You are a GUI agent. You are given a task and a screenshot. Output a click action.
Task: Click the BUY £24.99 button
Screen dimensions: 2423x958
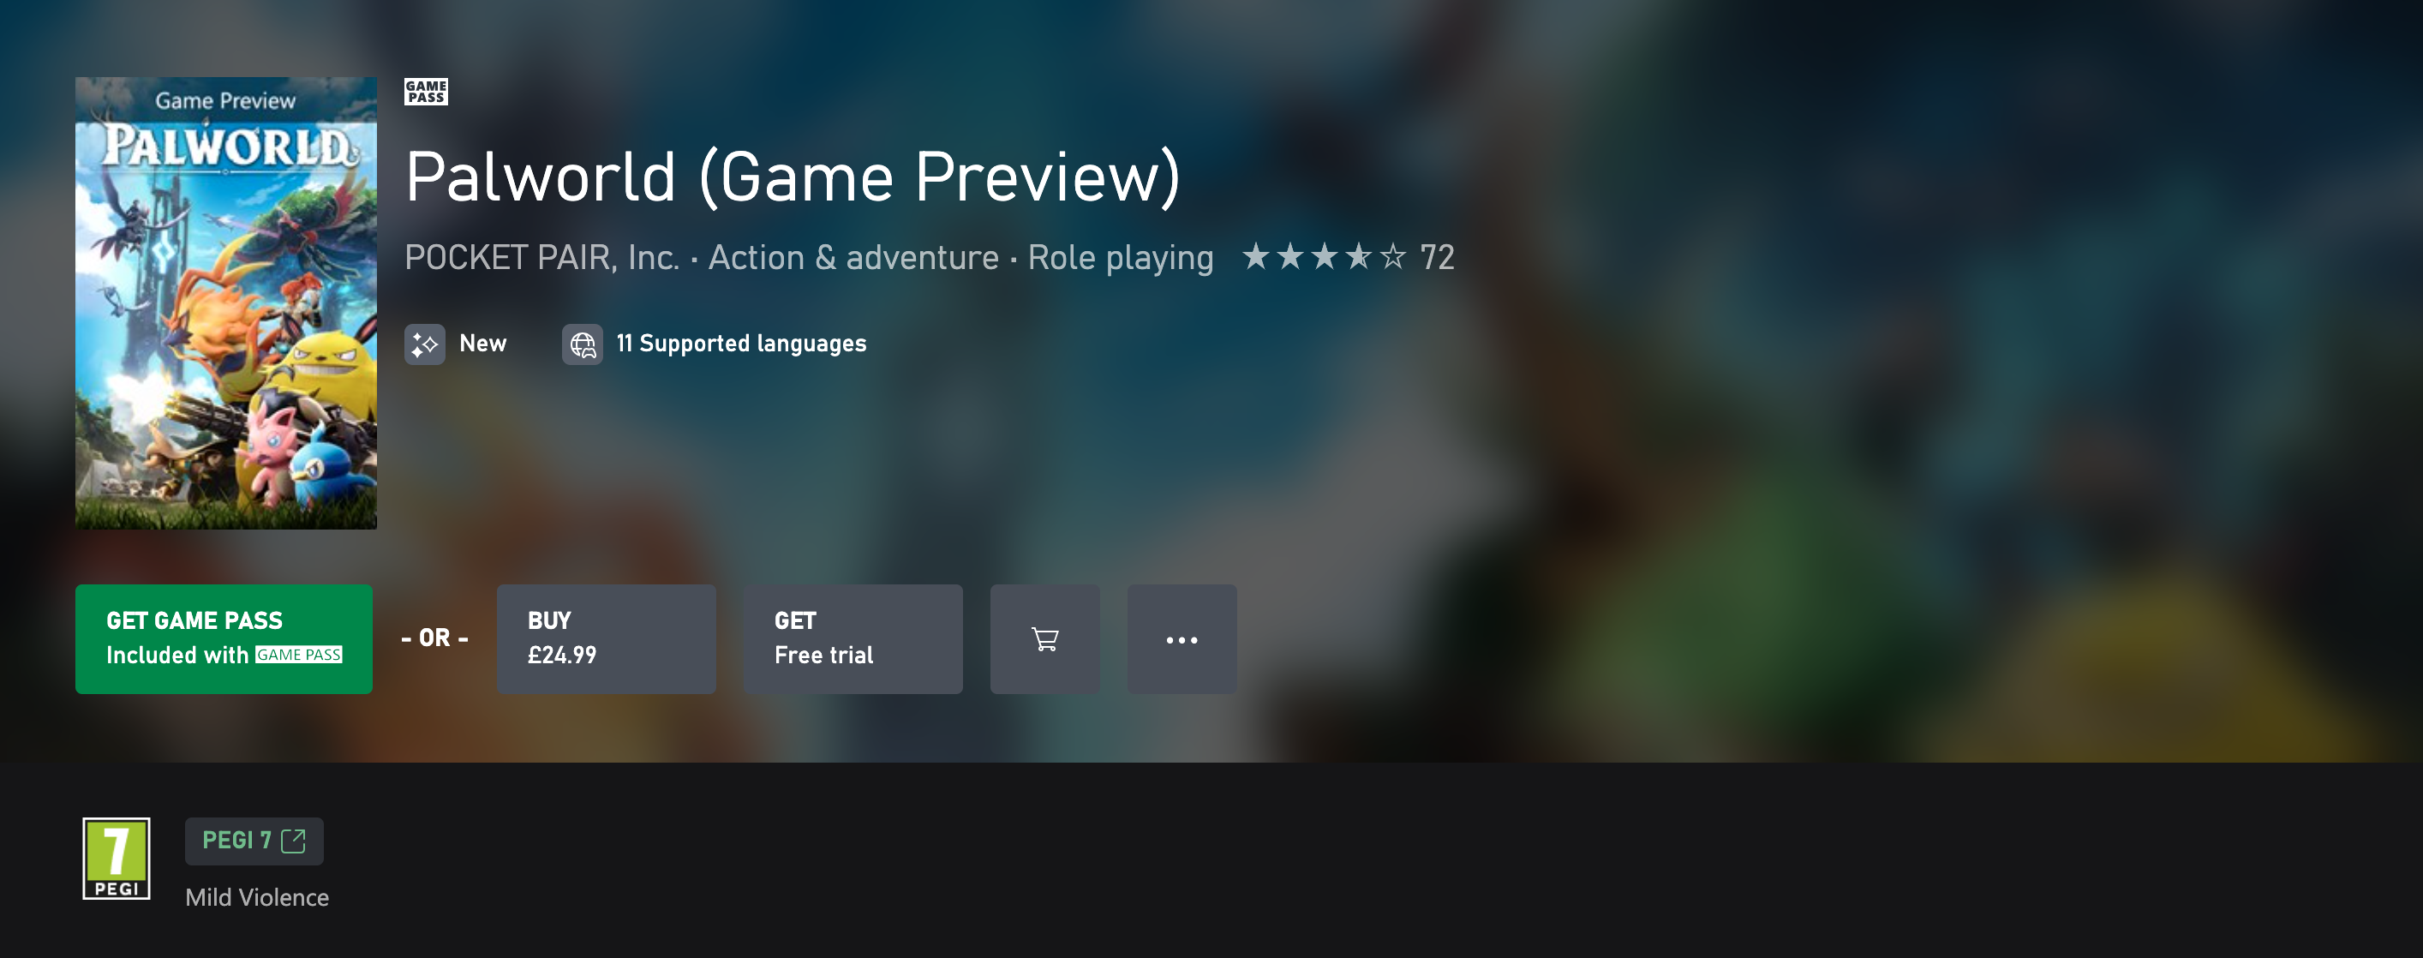604,640
